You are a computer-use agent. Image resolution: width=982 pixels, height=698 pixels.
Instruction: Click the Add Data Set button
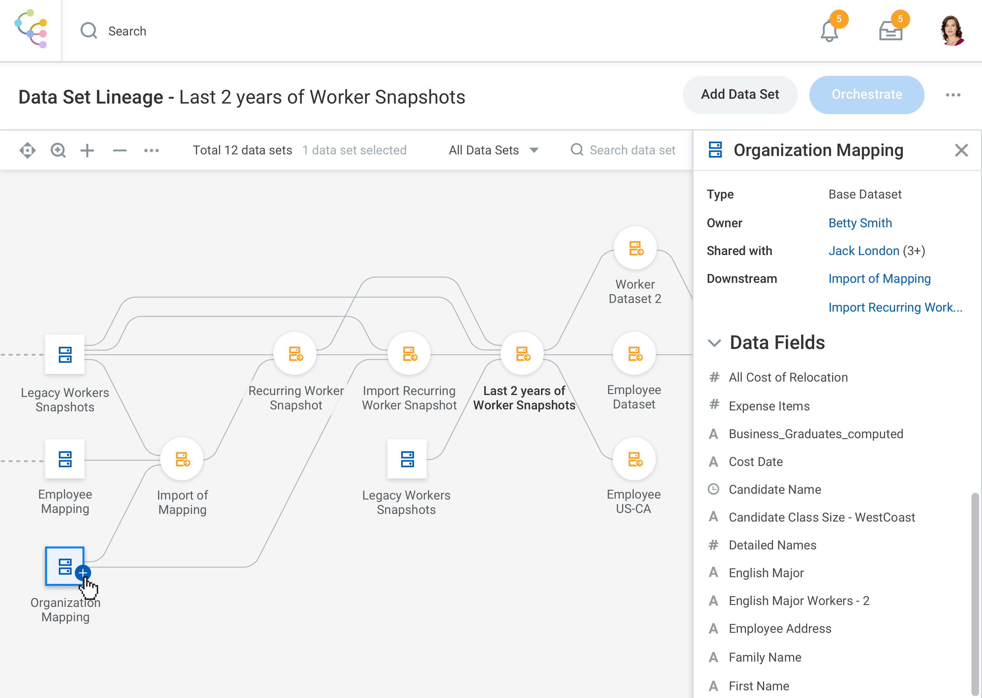pos(740,95)
